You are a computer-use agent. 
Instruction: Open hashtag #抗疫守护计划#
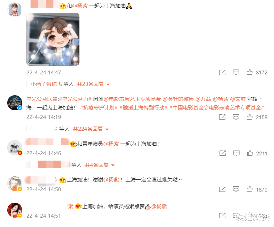(x=99, y=107)
